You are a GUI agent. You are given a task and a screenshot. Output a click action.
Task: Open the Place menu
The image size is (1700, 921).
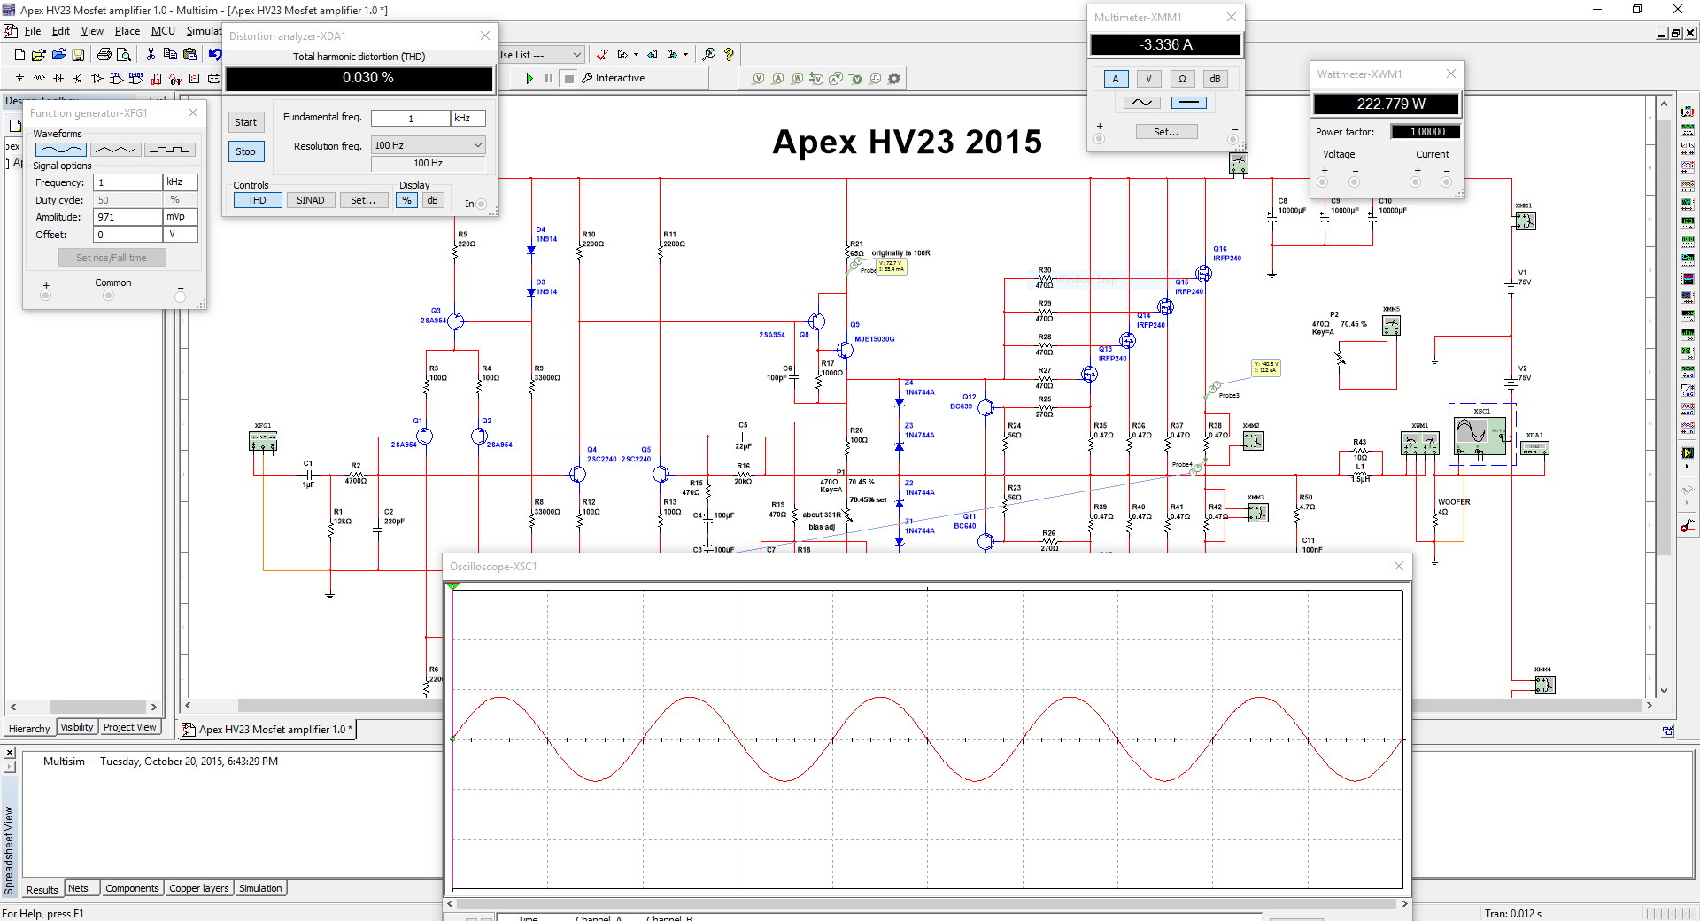point(127,31)
